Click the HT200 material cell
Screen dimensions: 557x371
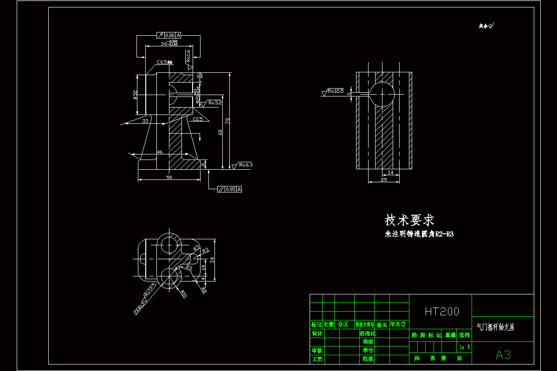coord(442,311)
